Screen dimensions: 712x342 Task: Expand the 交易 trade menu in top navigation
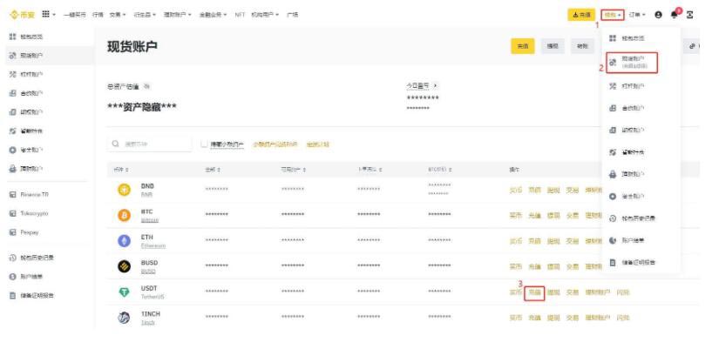coord(117,15)
